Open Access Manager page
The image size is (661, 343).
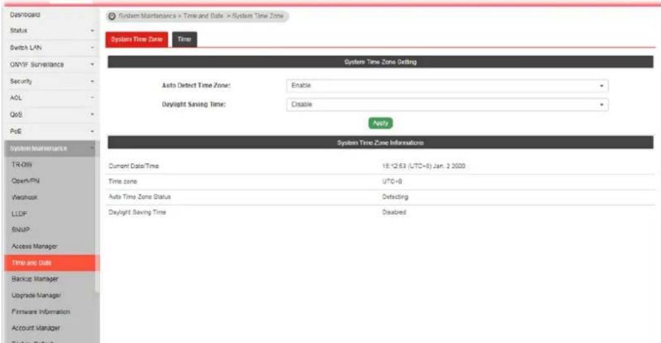click(x=35, y=246)
